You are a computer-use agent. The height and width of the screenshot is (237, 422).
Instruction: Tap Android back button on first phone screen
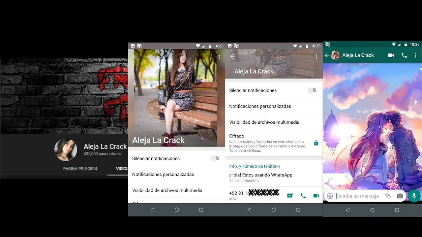point(152,210)
